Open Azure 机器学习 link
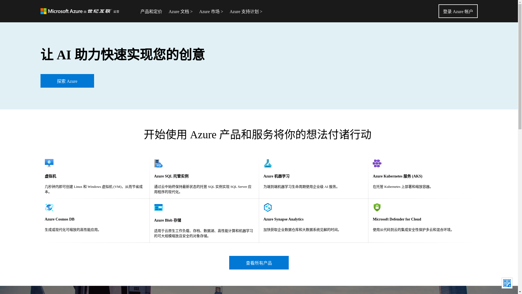Viewport: 522px width, 294px height. [276, 176]
